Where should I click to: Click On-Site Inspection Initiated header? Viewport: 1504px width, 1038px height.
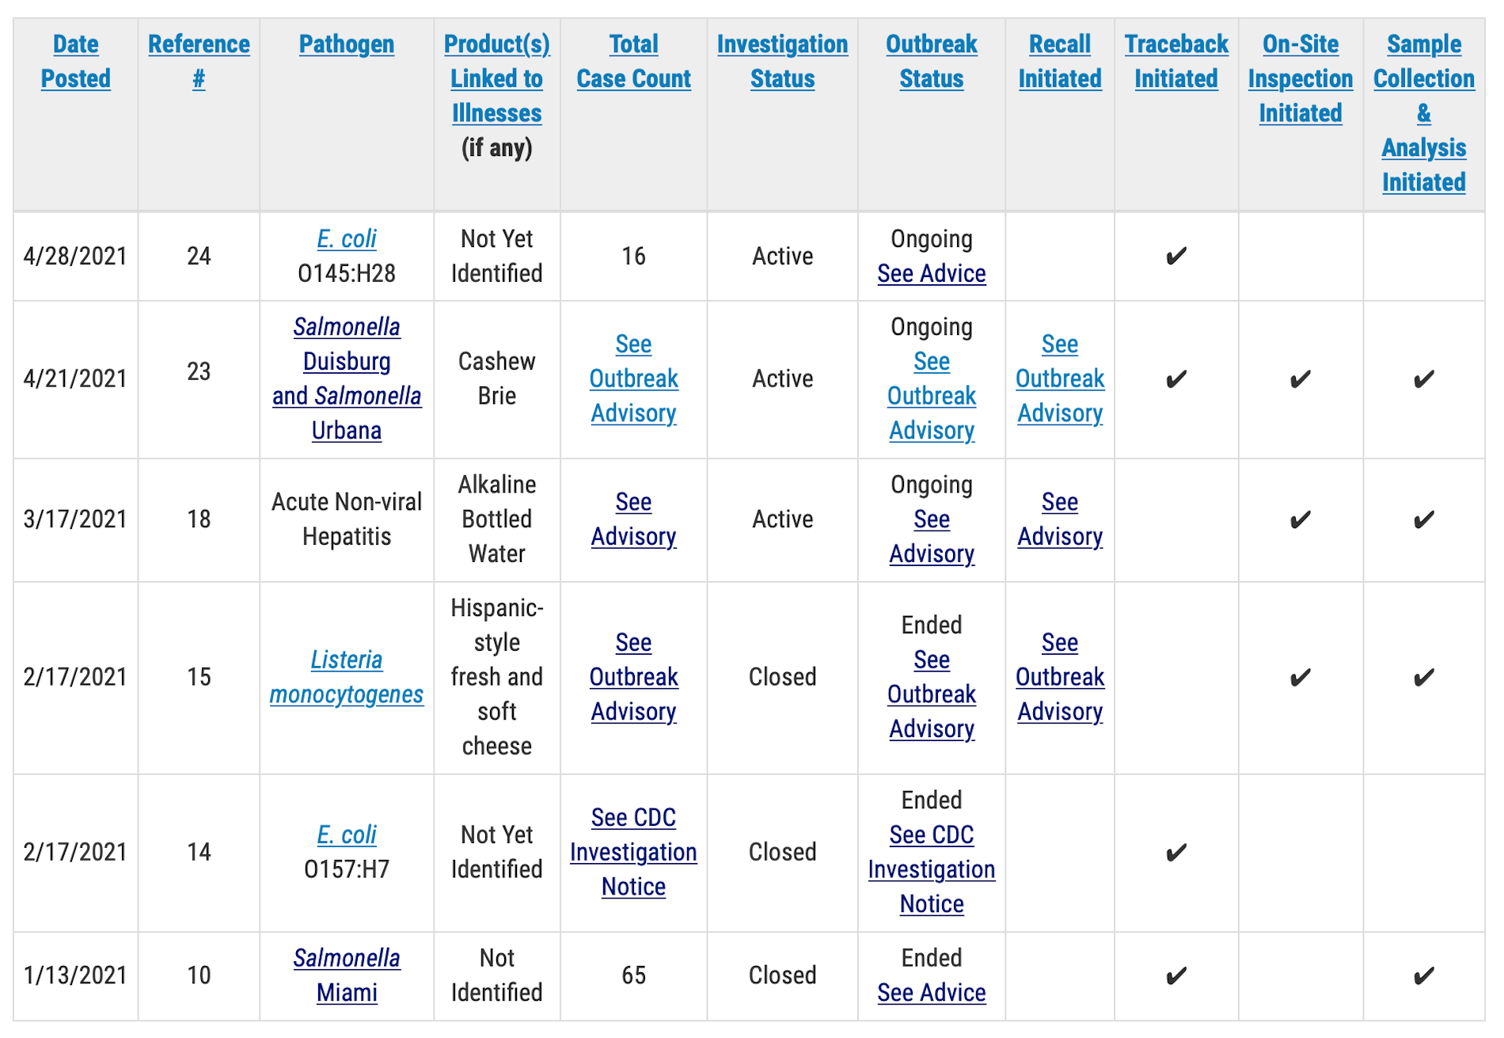coord(1300,78)
